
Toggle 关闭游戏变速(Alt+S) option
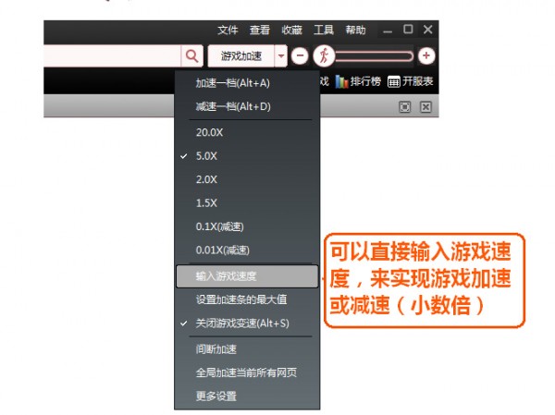pyautogui.click(x=241, y=323)
